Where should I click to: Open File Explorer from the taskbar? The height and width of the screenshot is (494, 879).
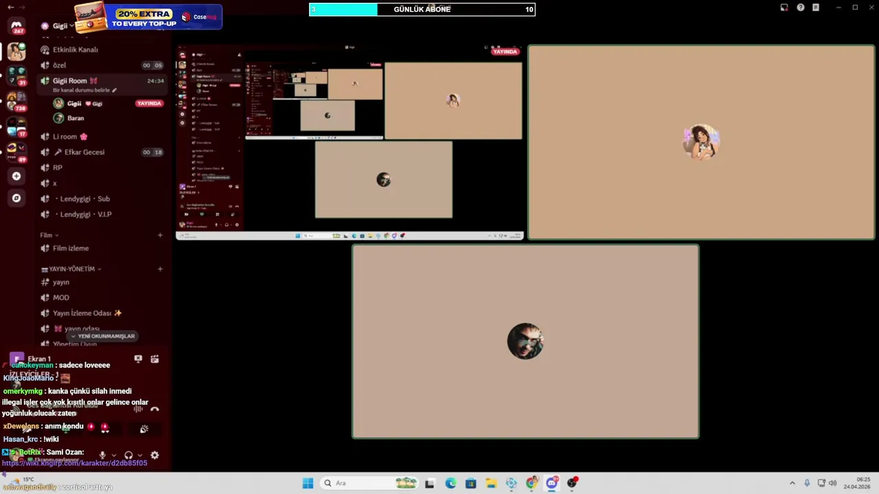click(x=491, y=483)
